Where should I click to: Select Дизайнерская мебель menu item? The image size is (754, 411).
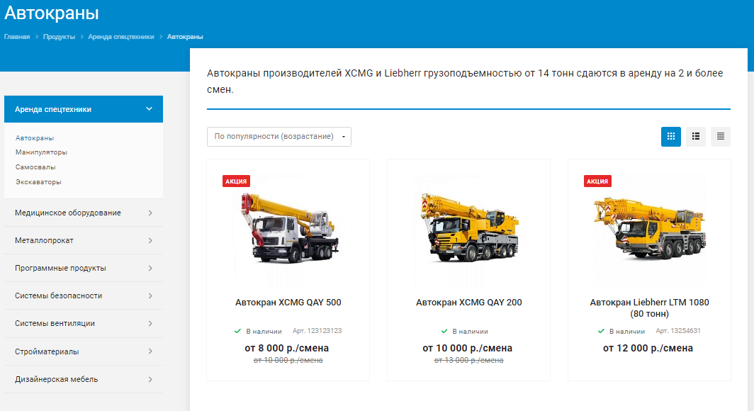[x=84, y=379]
